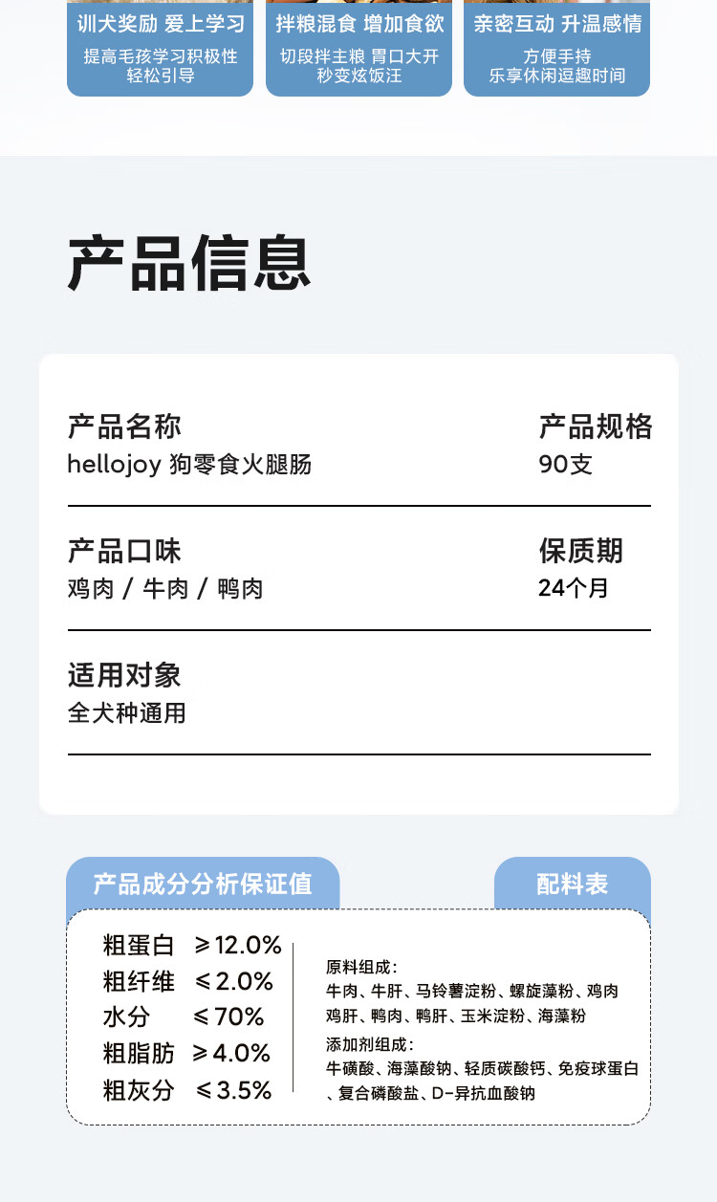This screenshot has height=1202, width=717.
Task: Open the 配料表 tab
Action: point(572,884)
